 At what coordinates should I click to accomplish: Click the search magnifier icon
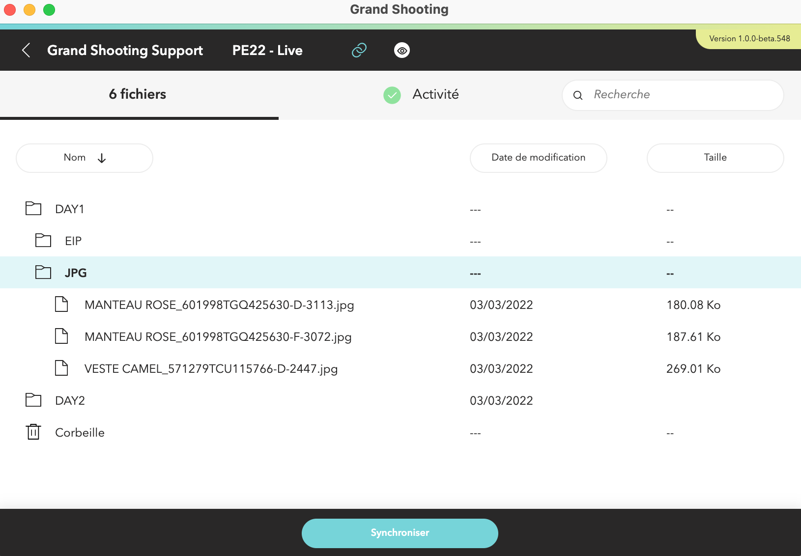click(x=578, y=95)
